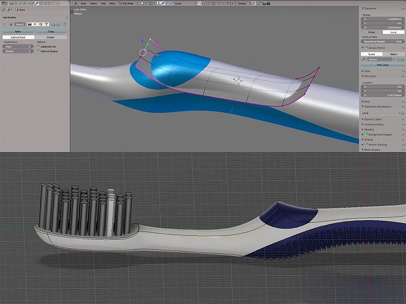Select Scene as grease pencil source

[x=372, y=54]
